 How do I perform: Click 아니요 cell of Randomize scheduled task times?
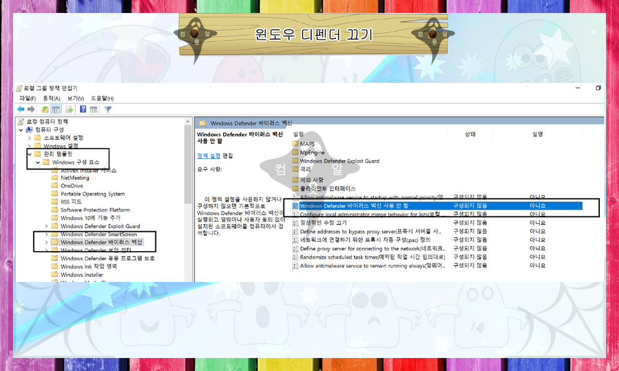(x=537, y=257)
